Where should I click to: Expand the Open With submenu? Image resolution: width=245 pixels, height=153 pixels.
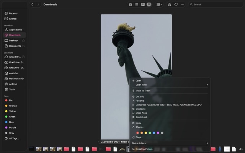[x=170, y=85]
